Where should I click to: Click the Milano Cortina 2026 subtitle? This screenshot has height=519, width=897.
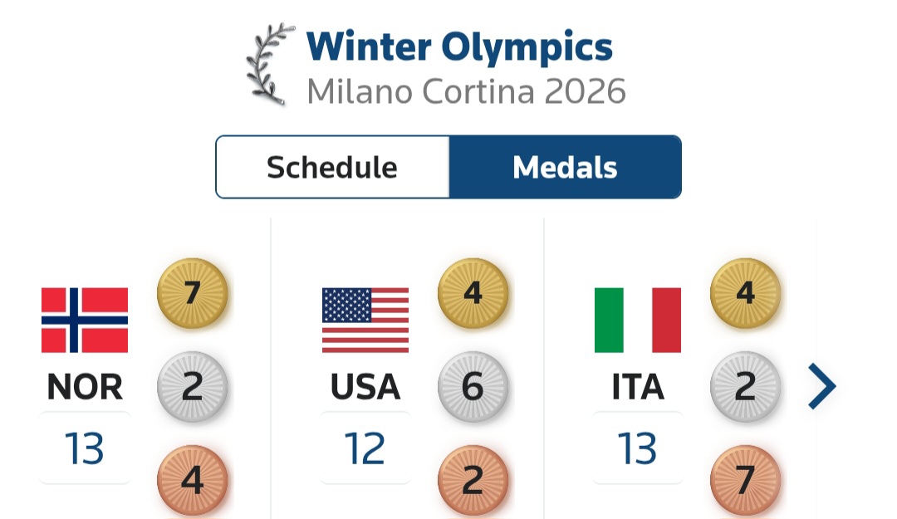(466, 91)
